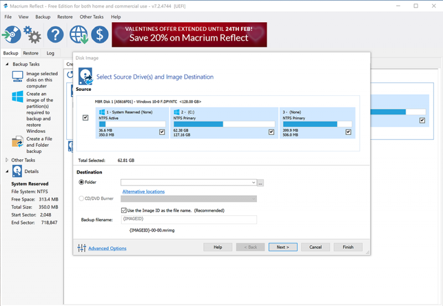Click the Advanced Options sliders icon
Screen dimensions: 443x306
[x=82, y=248]
